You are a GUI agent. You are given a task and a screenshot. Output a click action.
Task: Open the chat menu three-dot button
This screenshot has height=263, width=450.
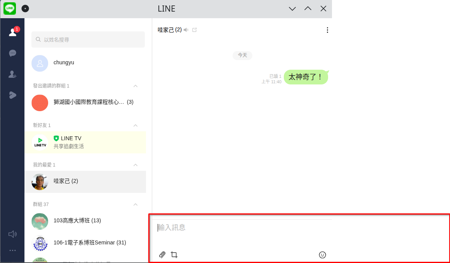[x=327, y=30]
